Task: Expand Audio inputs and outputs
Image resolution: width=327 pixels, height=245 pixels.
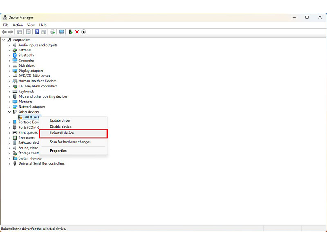Action: [9, 45]
